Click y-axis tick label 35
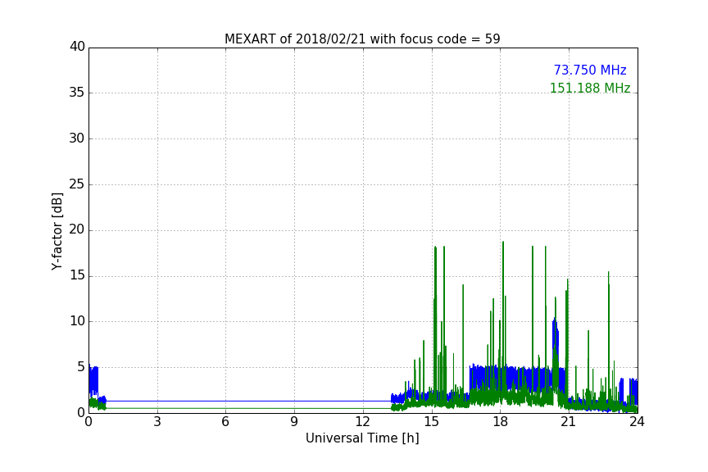Image resolution: width=708 pixels, height=472 pixels. click(77, 93)
